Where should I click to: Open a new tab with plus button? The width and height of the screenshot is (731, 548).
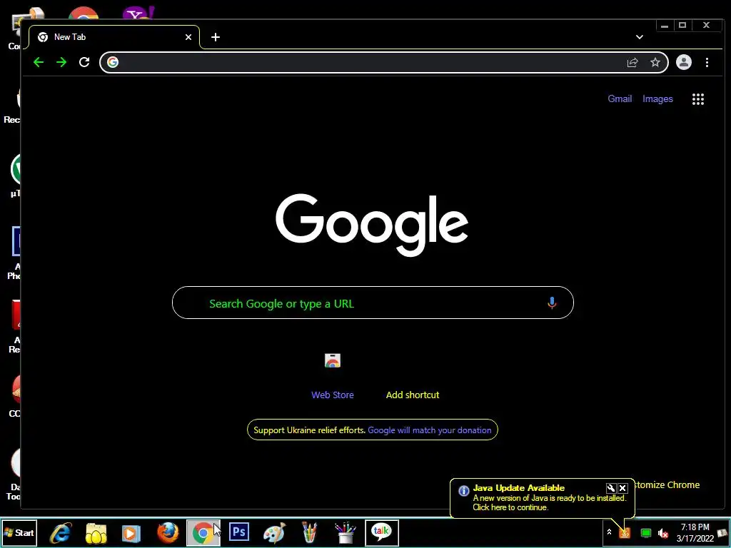(216, 37)
